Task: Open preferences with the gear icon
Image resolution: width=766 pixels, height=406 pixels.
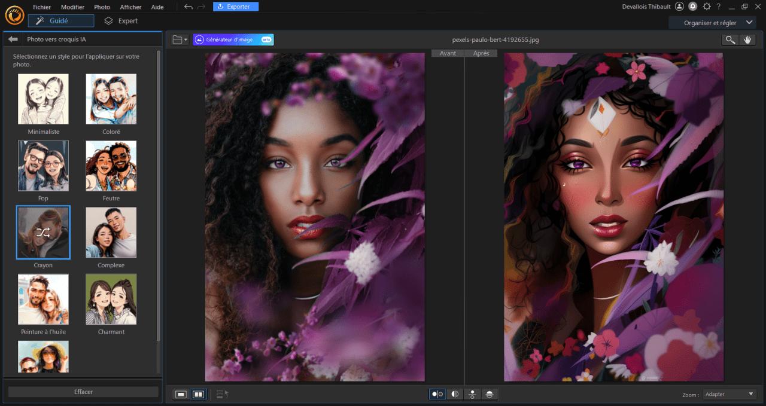Action: click(x=707, y=7)
